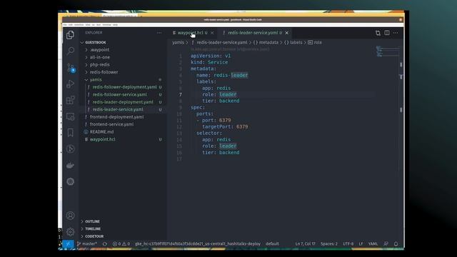Viewport: 457px width, 257px height.
Task: Click the remote window indicator in status bar
Action: 69,244
